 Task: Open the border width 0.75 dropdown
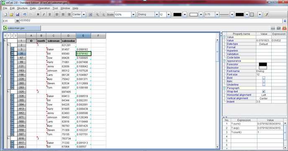[x=217, y=15]
